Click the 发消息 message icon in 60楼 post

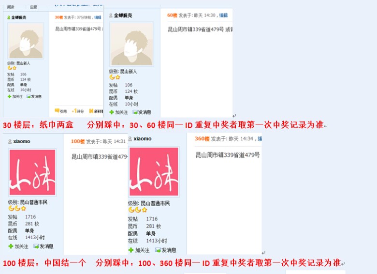(x=135, y=112)
